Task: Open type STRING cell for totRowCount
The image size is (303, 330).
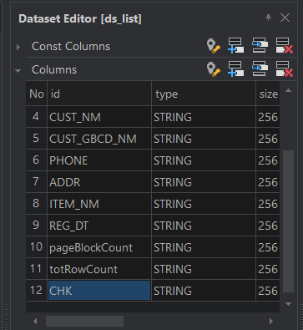Action: click(204, 269)
